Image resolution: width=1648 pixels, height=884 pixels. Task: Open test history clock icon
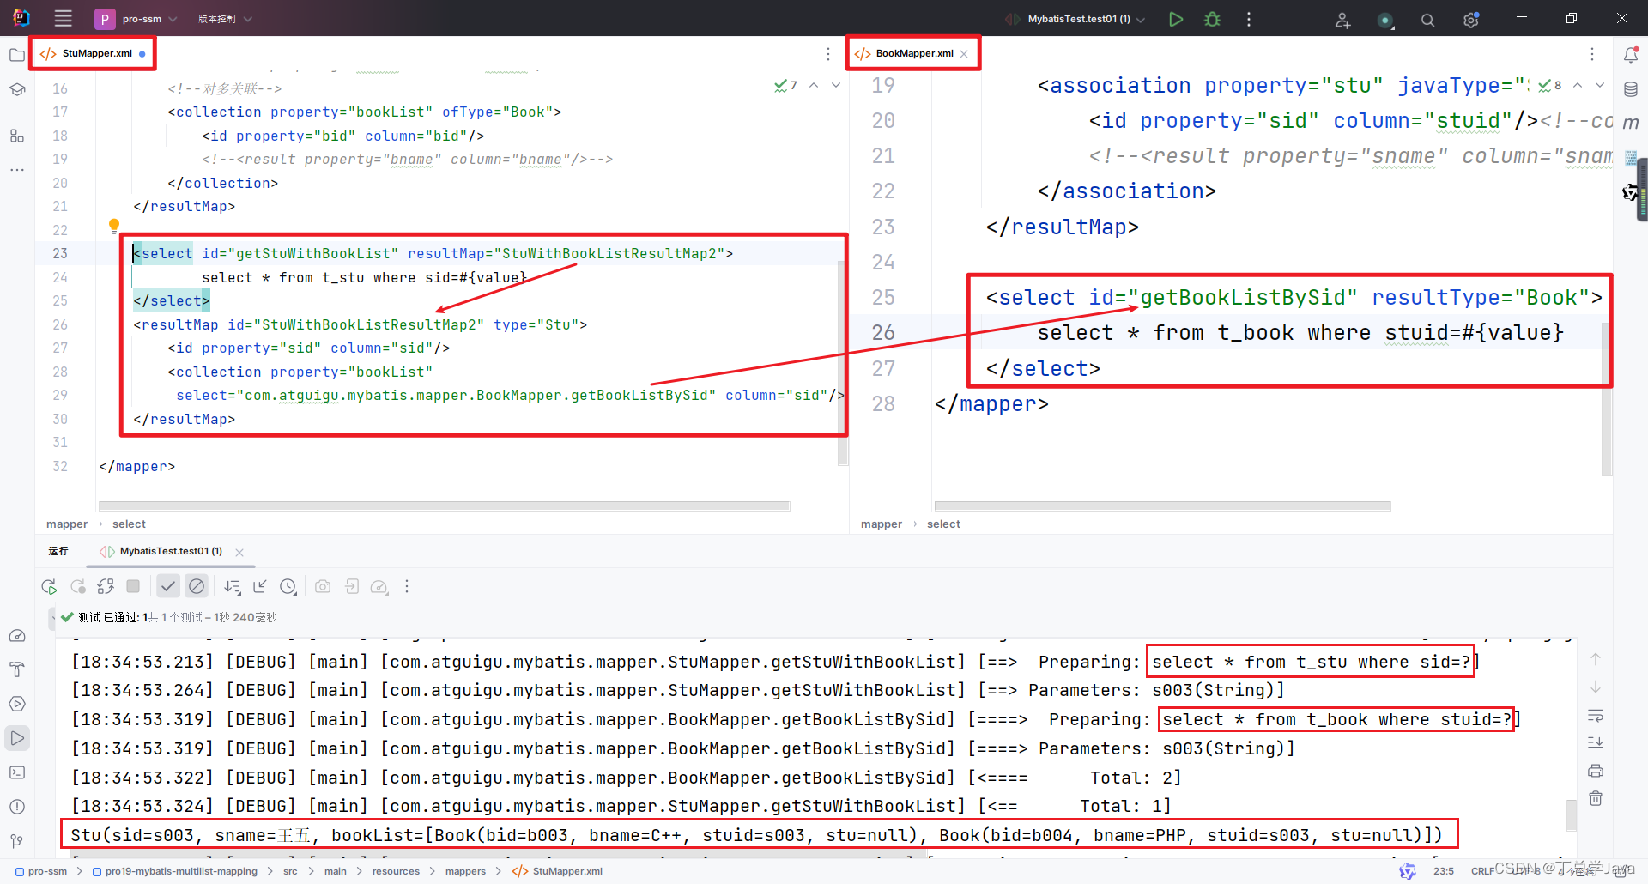point(288,586)
